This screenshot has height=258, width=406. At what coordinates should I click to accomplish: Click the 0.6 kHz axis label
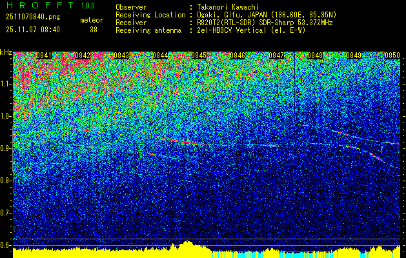(5, 245)
